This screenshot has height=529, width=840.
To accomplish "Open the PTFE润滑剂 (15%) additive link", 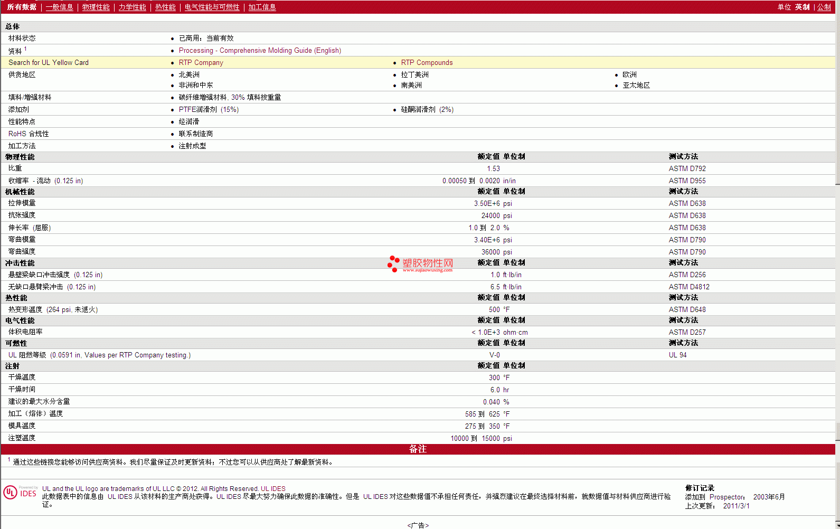I will pyautogui.click(x=209, y=109).
